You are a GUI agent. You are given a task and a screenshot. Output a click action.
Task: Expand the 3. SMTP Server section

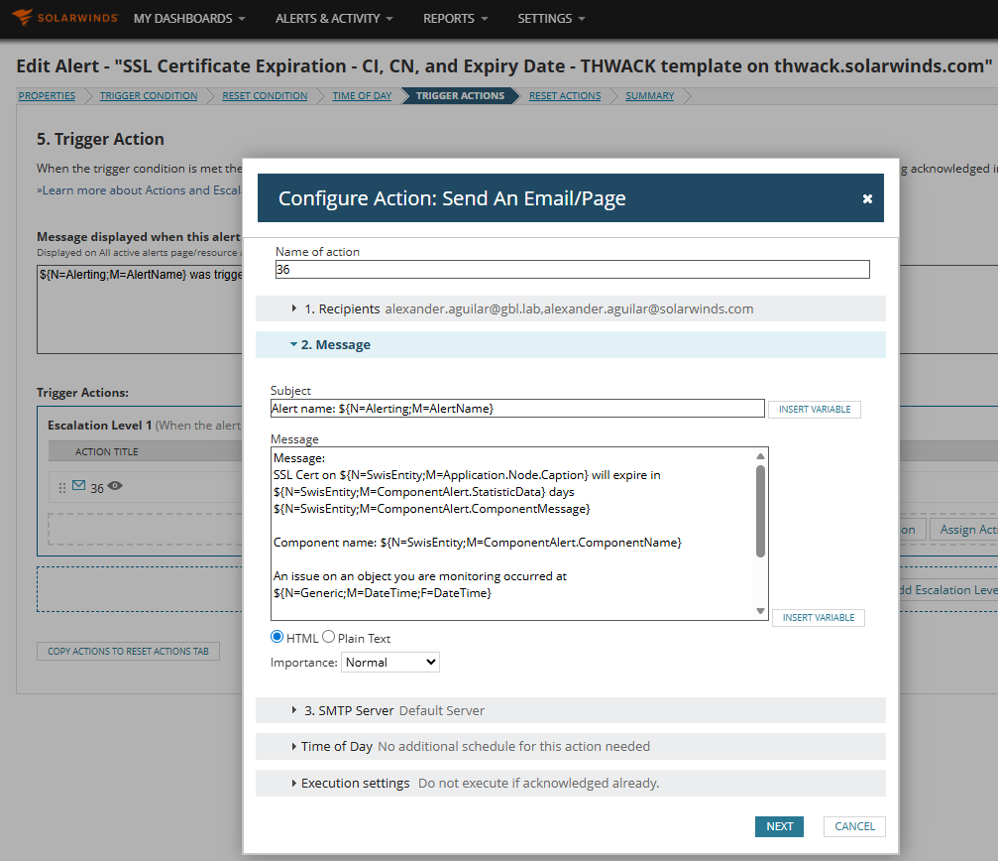coord(570,710)
